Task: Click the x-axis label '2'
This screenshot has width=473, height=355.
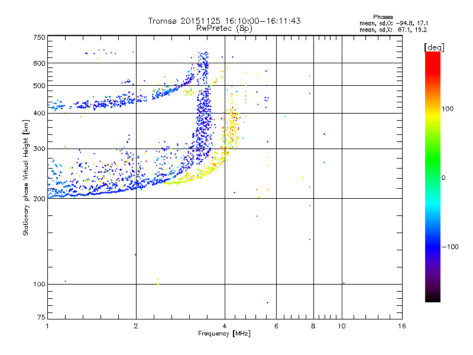Action: click(136, 326)
